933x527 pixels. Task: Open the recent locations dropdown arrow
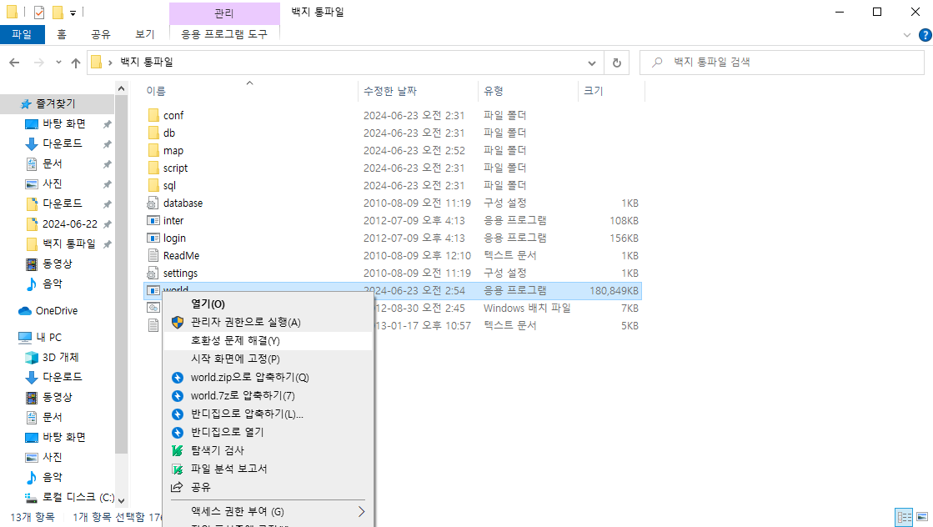58,63
